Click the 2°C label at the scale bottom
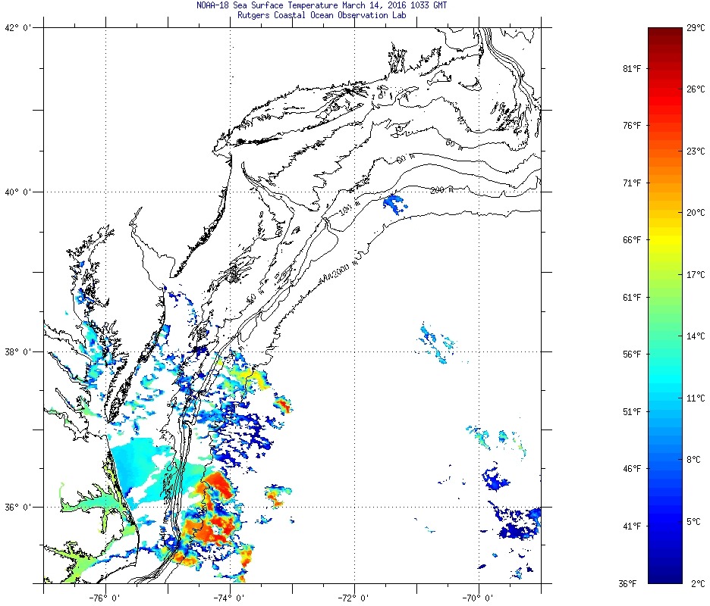 [696, 583]
